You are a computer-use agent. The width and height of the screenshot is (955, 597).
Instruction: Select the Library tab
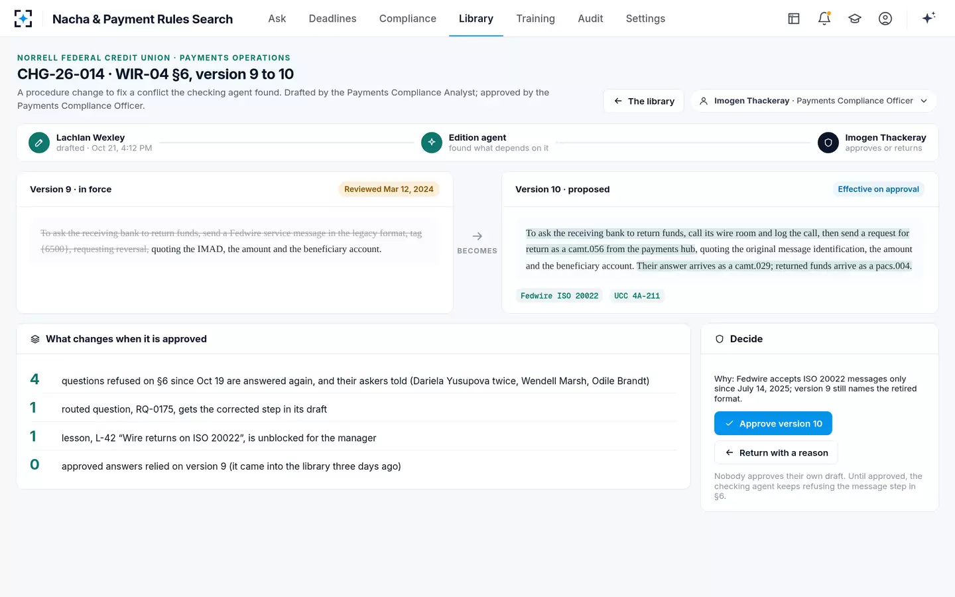tap(476, 19)
